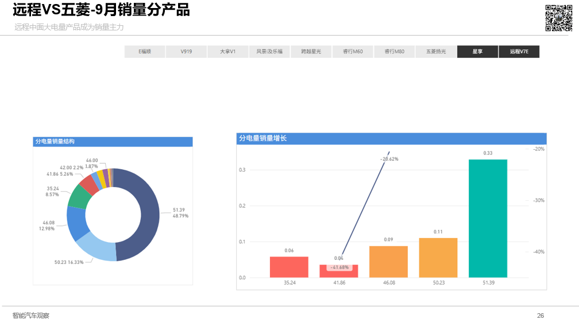Select the 睿行M60 slicer button
The image size is (579, 323).
click(353, 52)
